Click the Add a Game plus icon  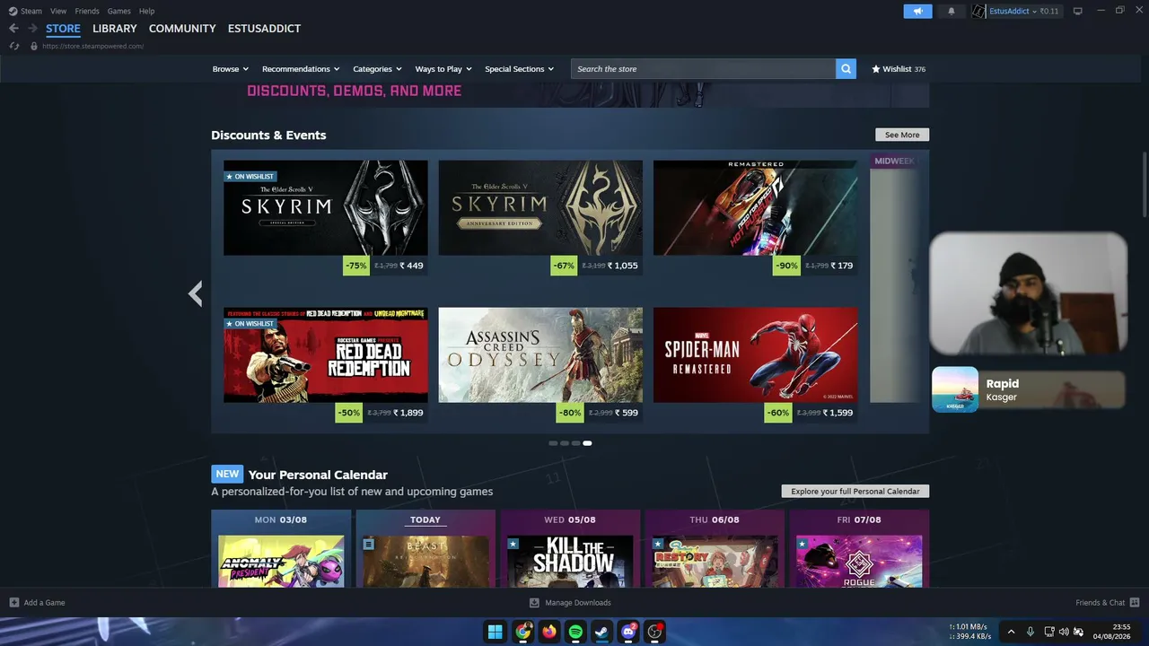pyautogui.click(x=13, y=602)
